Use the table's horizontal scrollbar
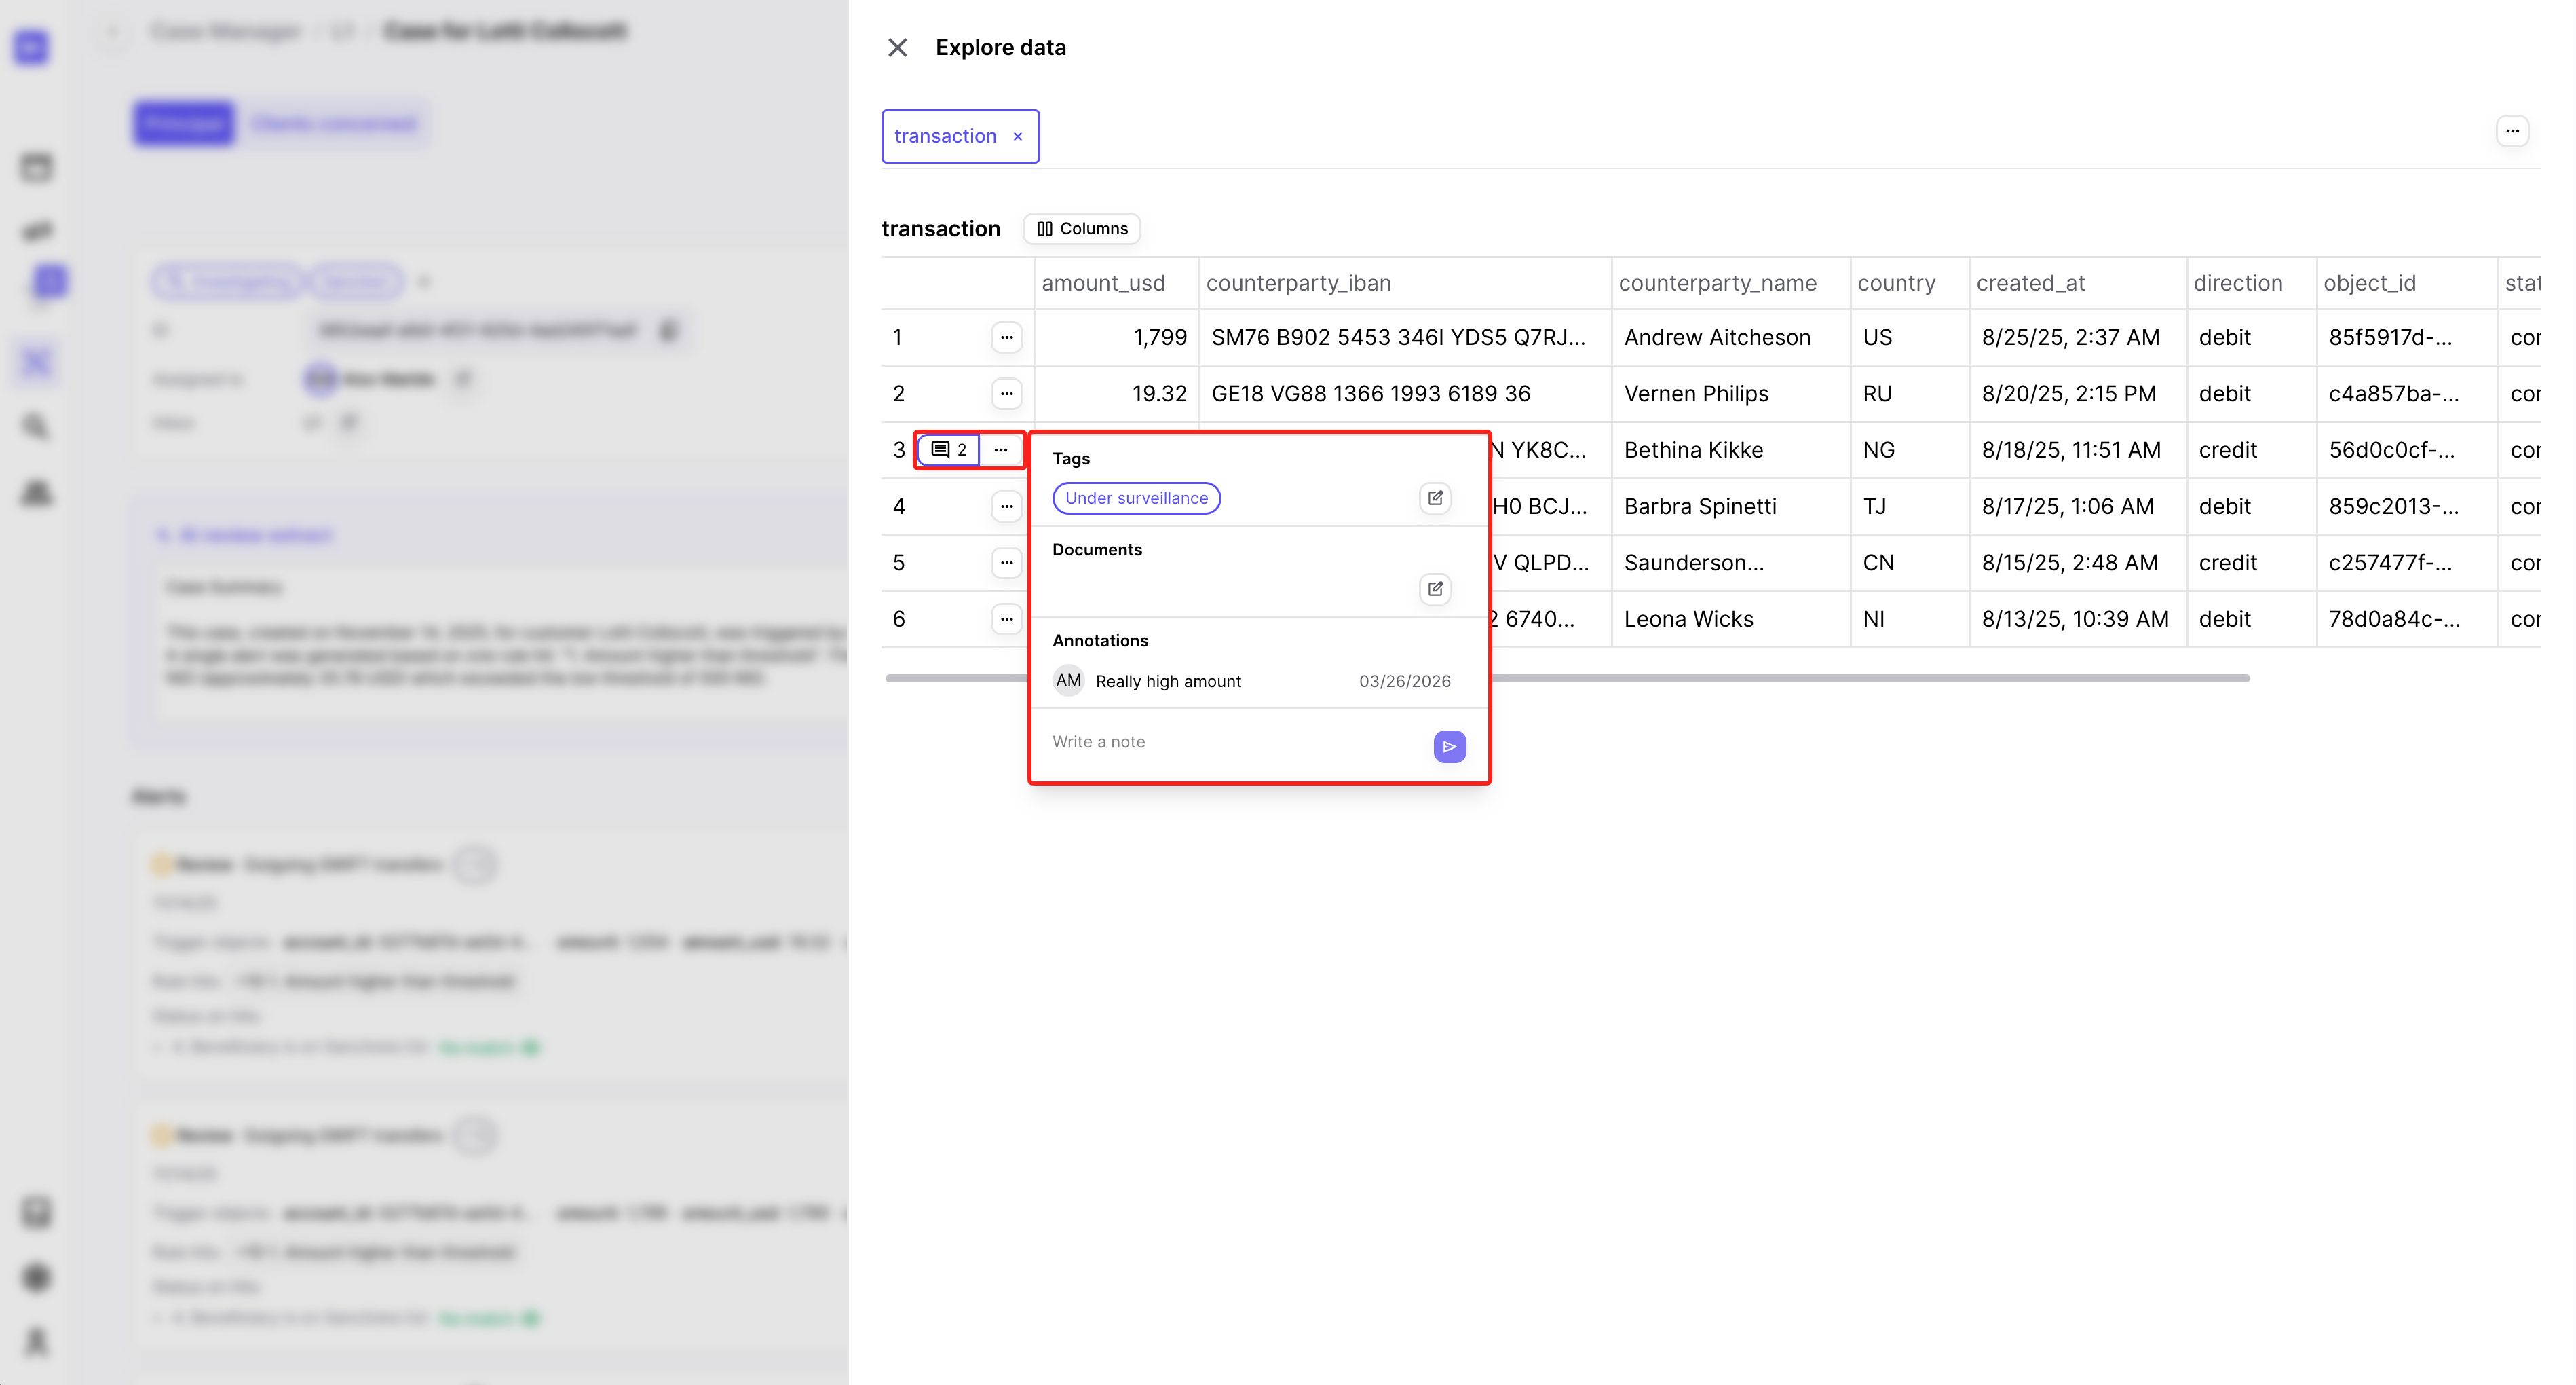2576x1385 pixels. (x=1566, y=678)
